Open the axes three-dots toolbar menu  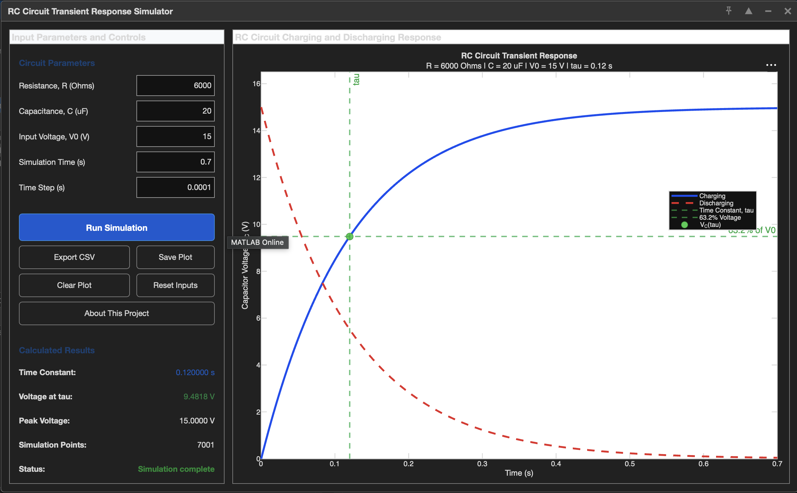coord(771,65)
